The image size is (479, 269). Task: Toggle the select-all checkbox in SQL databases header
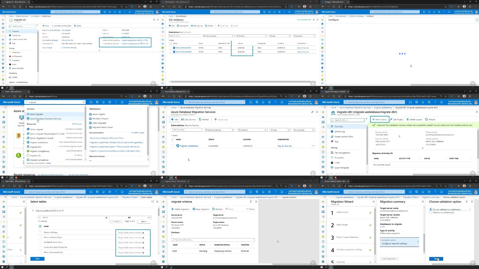coord(171,43)
